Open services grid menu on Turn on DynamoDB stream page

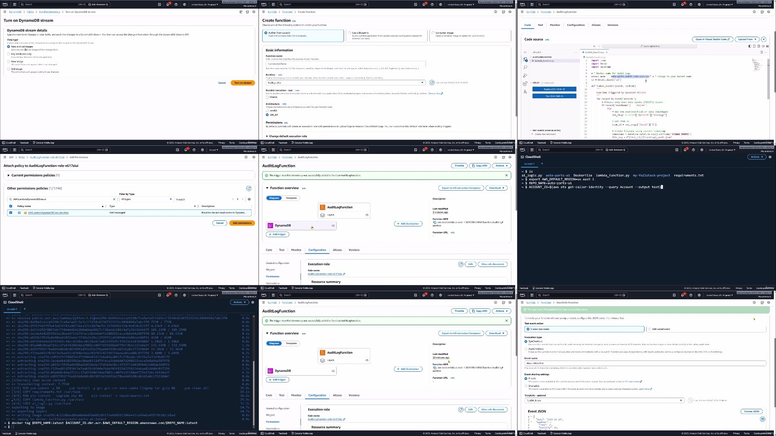(x=15, y=4)
